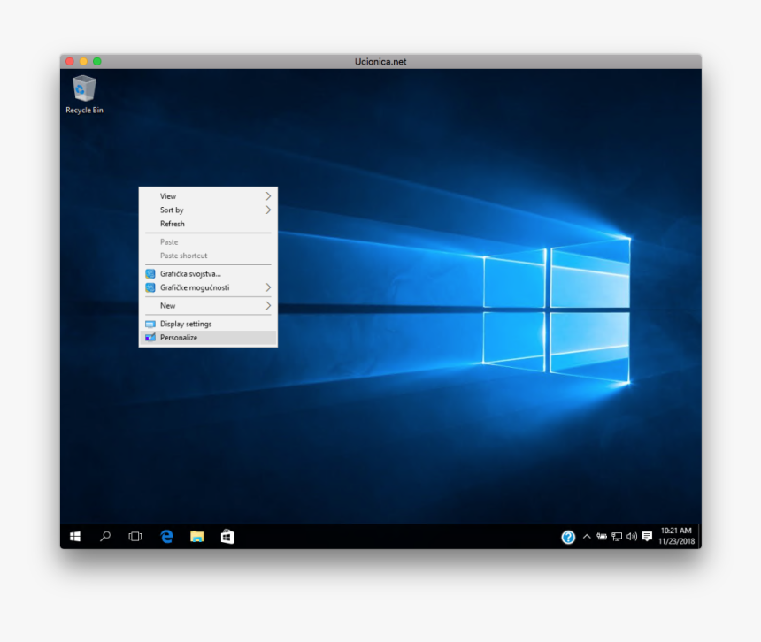Open the Action Center notifications icon
This screenshot has height=642, width=761.
tap(647, 536)
